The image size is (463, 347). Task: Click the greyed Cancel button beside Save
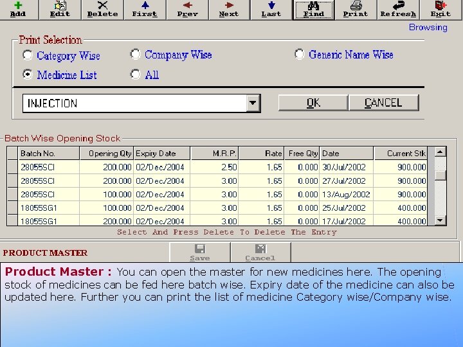[x=260, y=253]
